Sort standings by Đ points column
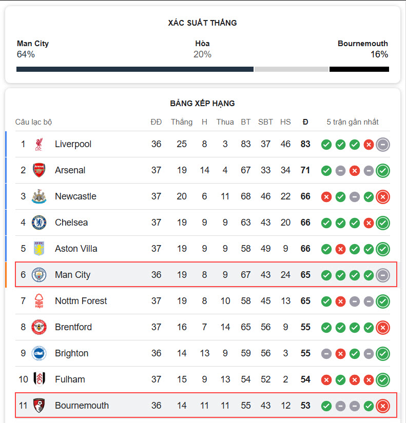The image size is (406, 423). pos(305,122)
